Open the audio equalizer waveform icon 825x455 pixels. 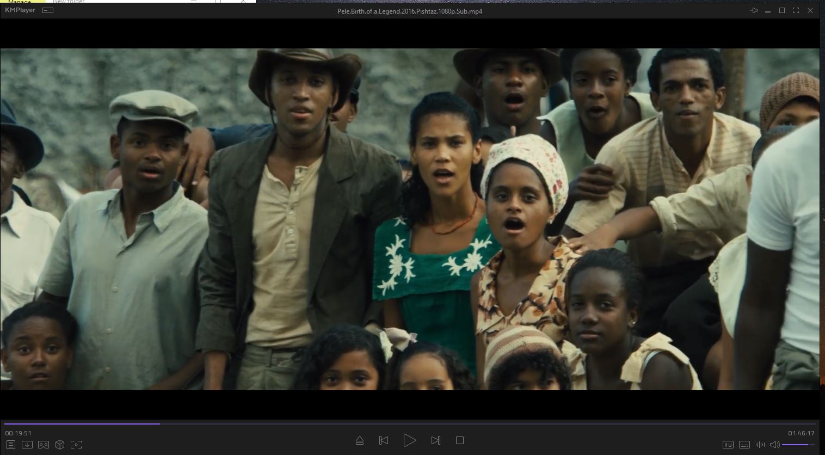click(760, 445)
